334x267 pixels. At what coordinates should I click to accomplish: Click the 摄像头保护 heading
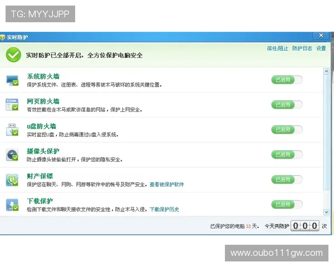coord(43,151)
